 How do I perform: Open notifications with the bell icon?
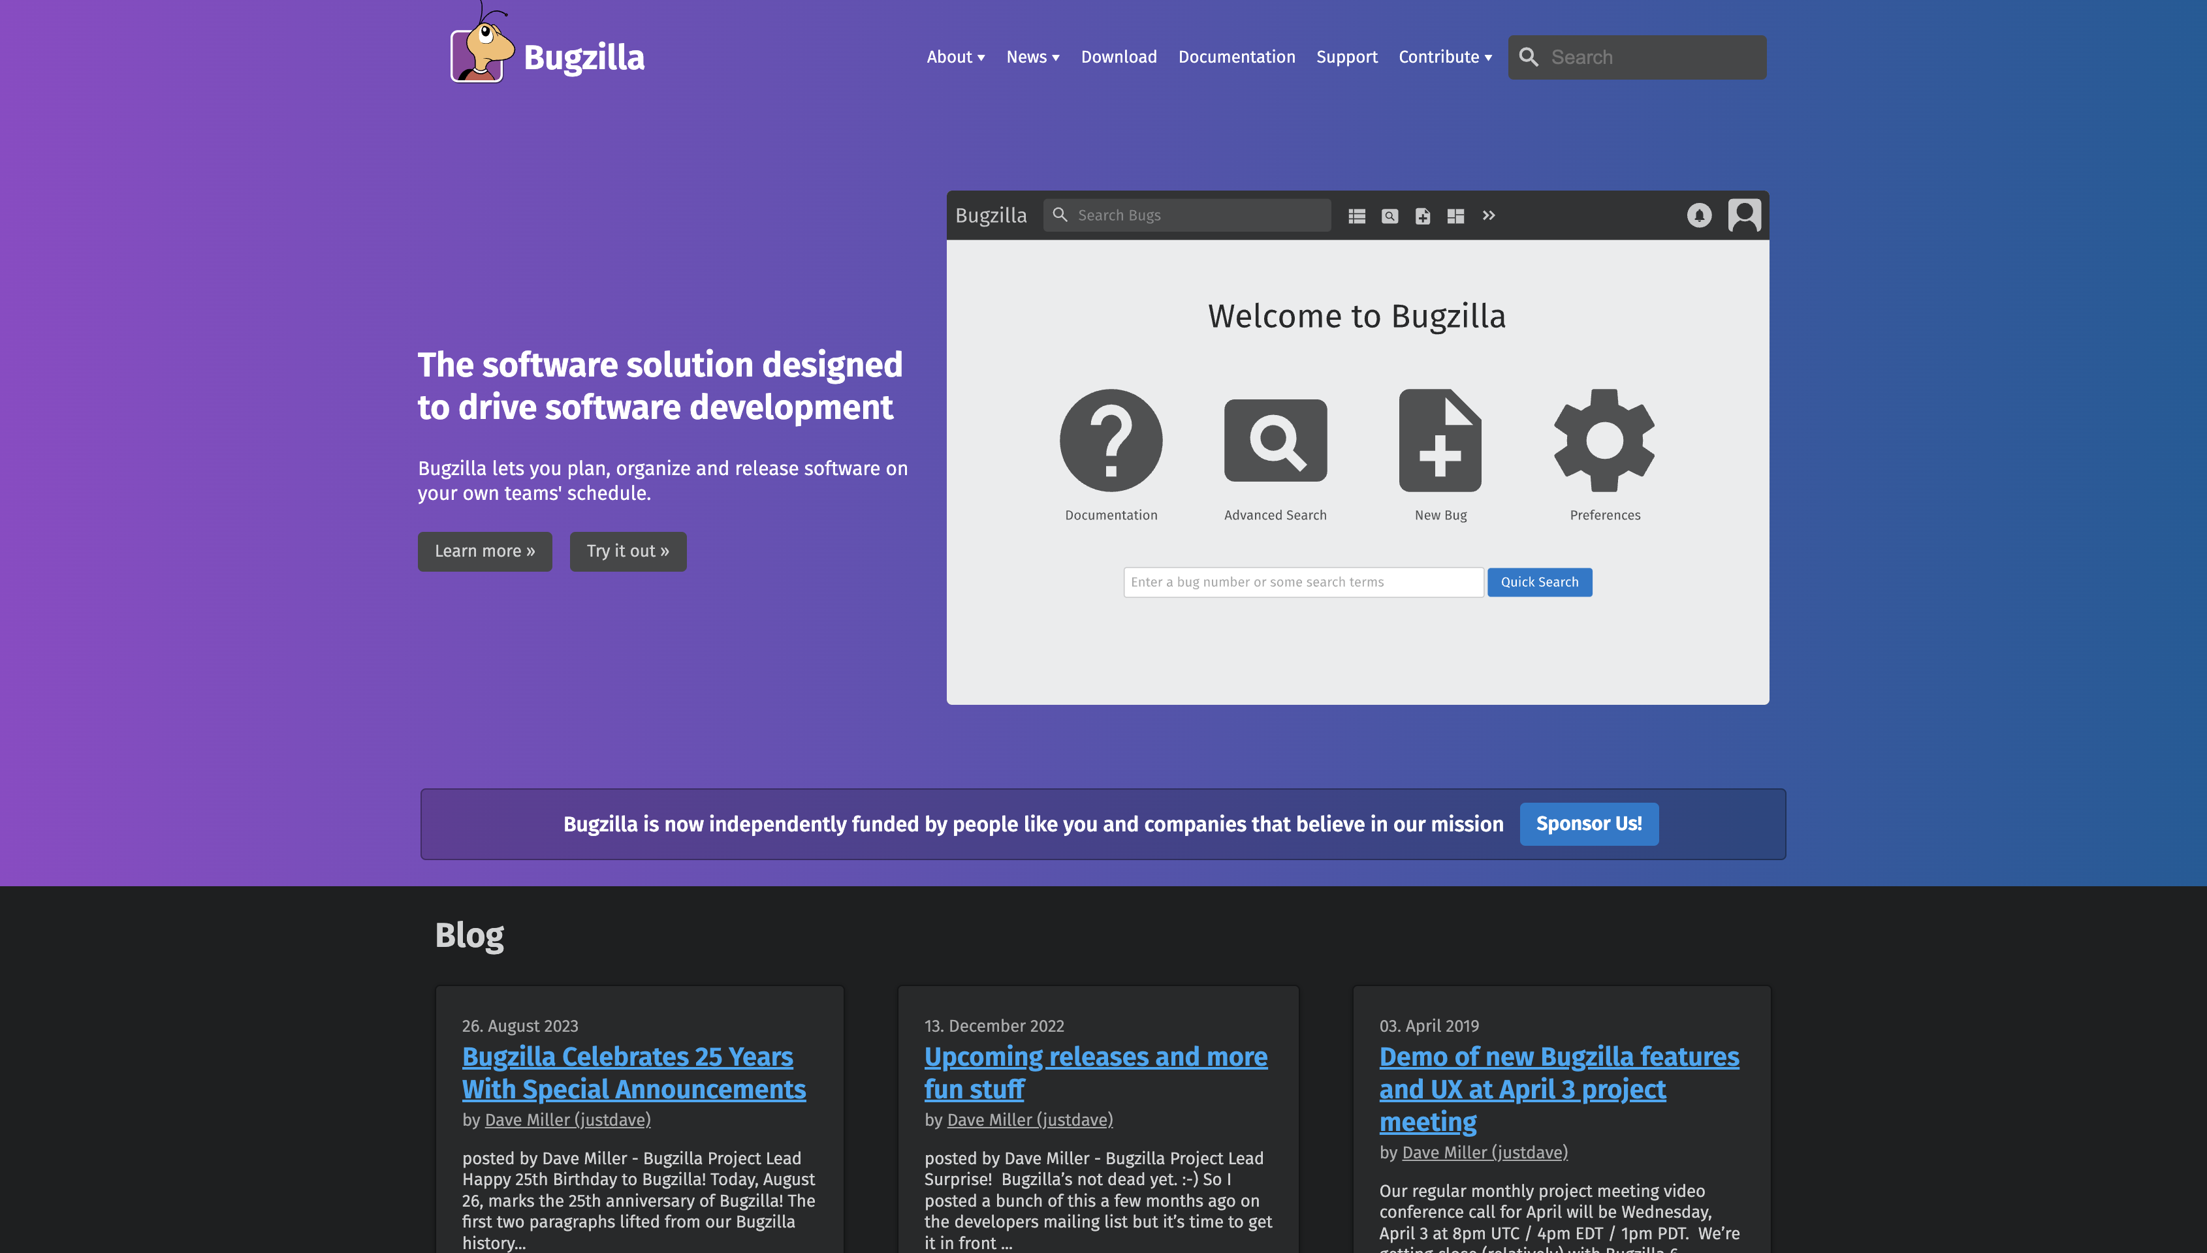pyautogui.click(x=1698, y=215)
